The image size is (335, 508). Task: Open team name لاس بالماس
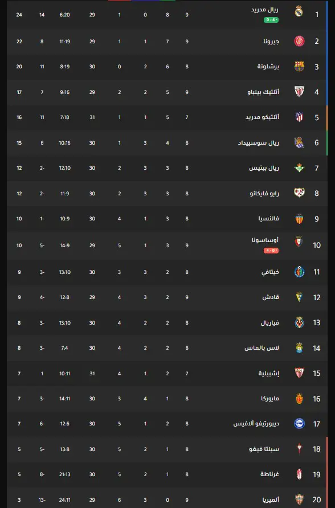coord(262,348)
